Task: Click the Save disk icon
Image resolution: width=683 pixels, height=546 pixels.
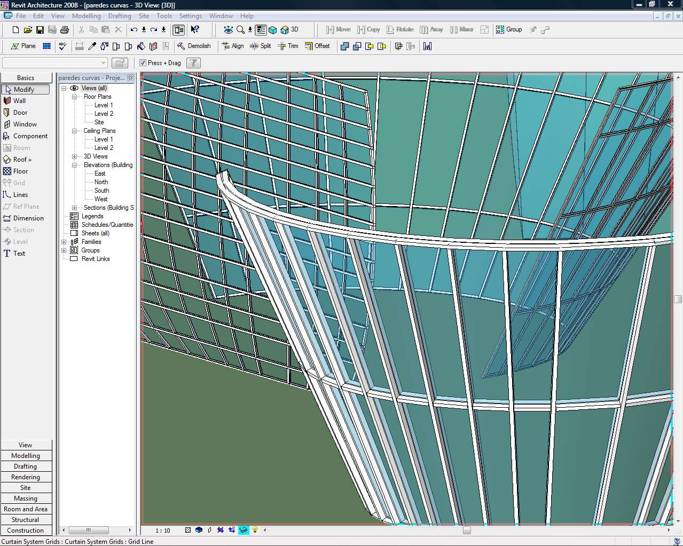Action: (40, 30)
